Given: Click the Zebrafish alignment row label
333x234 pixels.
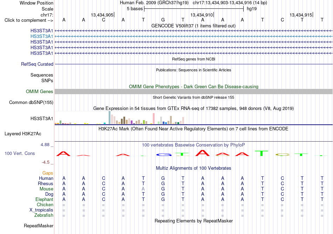Looking at the screenshot, I should click(x=44, y=215).
